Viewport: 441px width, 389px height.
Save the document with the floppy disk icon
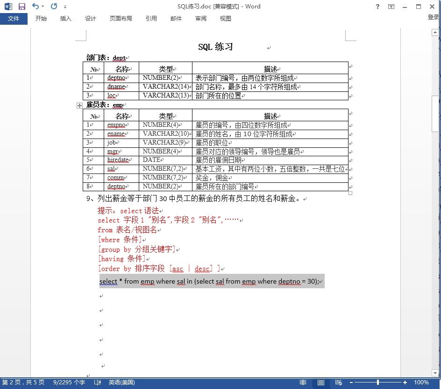(x=21, y=6)
